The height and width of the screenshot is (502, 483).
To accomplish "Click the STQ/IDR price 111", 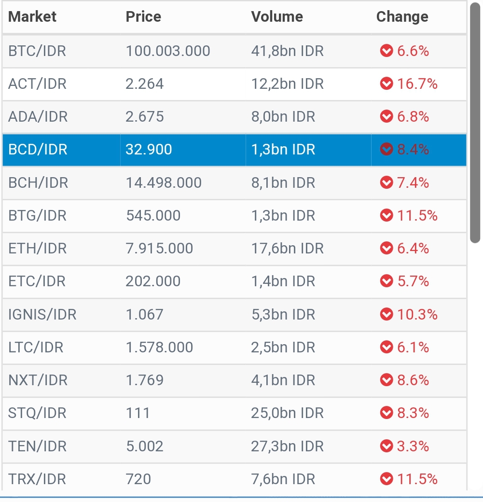I will [138, 413].
